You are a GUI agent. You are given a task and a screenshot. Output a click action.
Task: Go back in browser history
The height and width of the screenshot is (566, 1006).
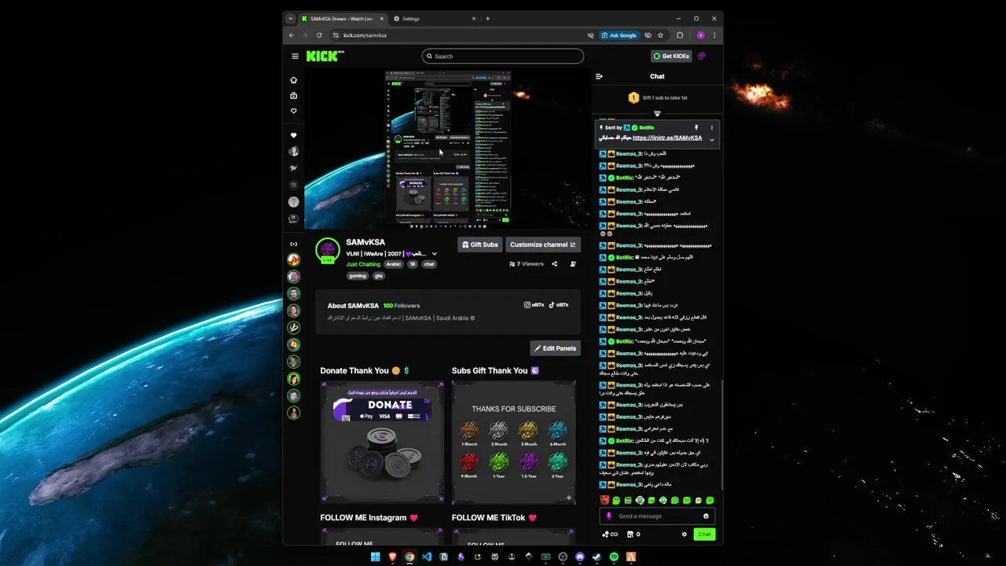(x=292, y=35)
